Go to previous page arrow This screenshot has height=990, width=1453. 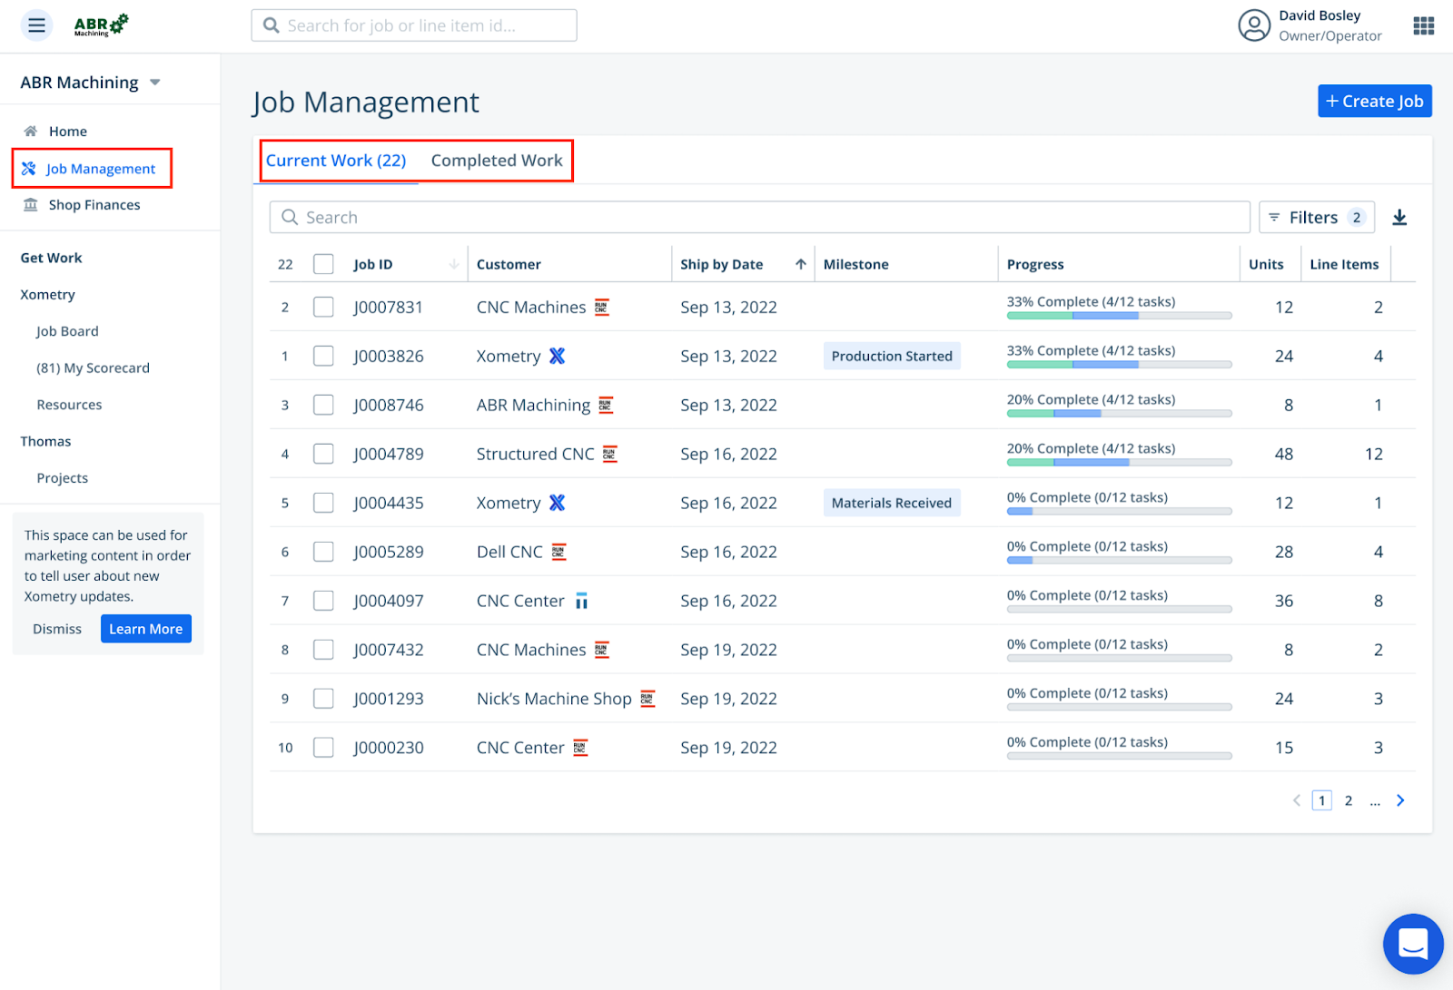[1297, 800]
